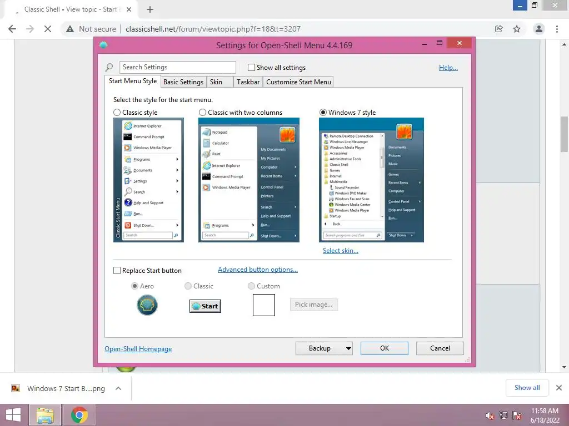Image resolution: width=569 pixels, height=426 pixels.
Task: Click the network tray icon
Action: tap(503, 415)
